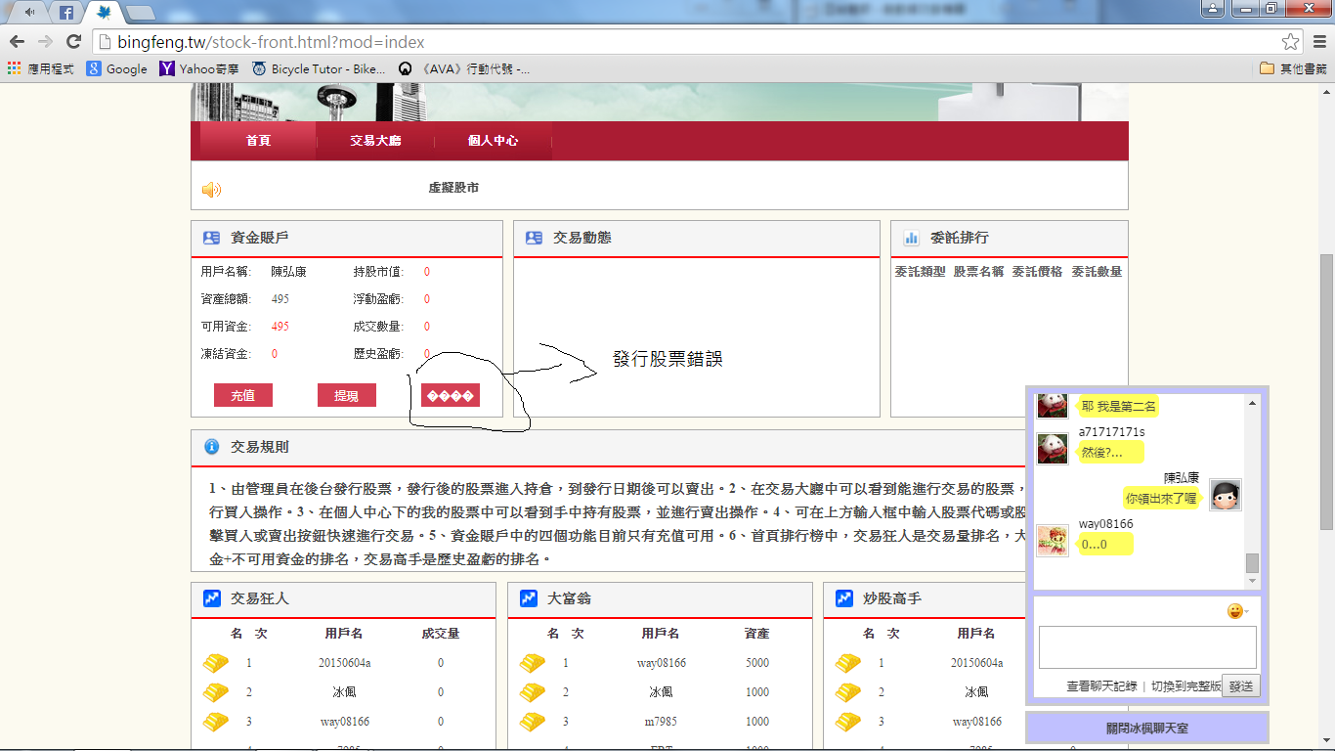Click the 委託價格 column header
Viewport: 1335px width, 751px height.
[1037, 272]
